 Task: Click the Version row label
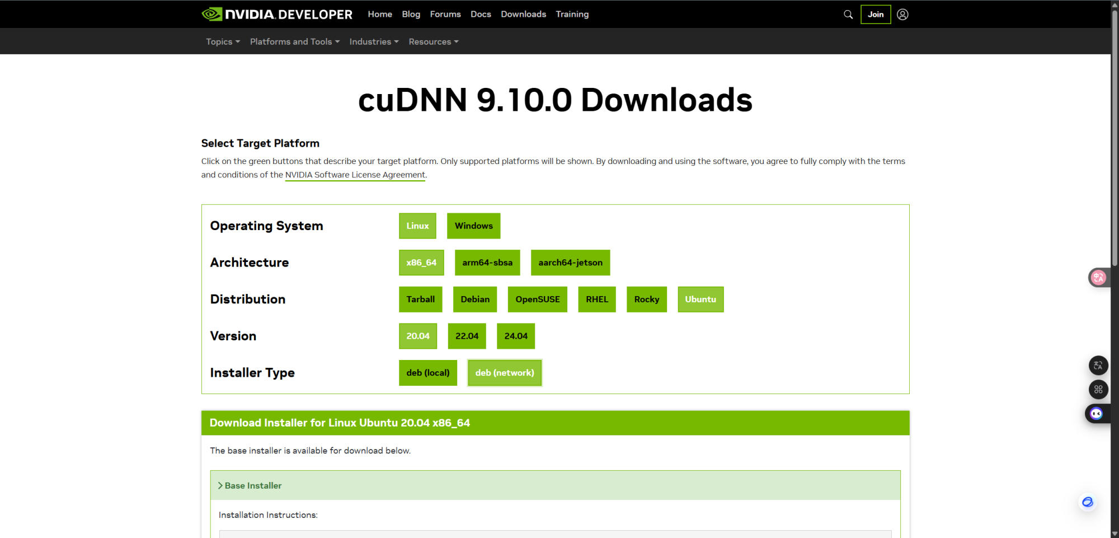coord(233,336)
